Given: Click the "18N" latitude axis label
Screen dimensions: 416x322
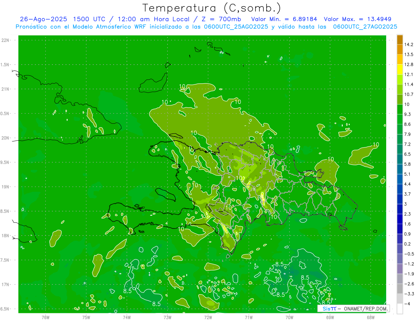Looking at the screenshot, I should pos(5,236).
